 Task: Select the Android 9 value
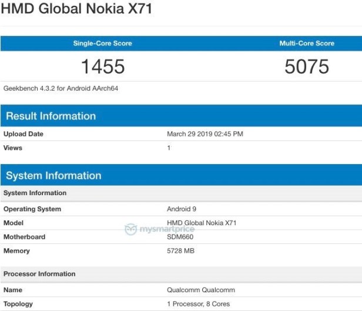point(182,209)
